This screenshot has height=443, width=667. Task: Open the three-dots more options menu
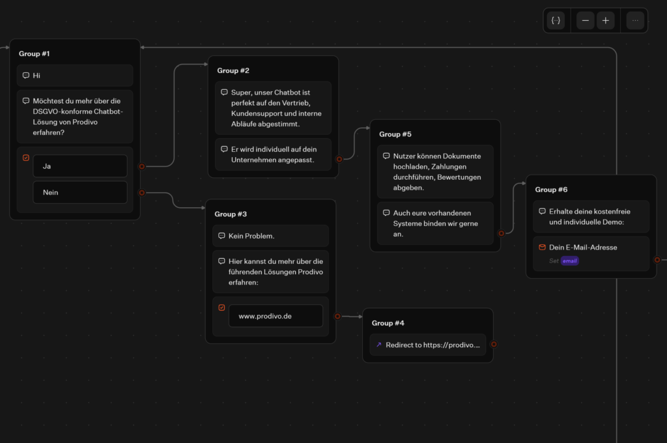pyautogui.click(x=635, y=21)
